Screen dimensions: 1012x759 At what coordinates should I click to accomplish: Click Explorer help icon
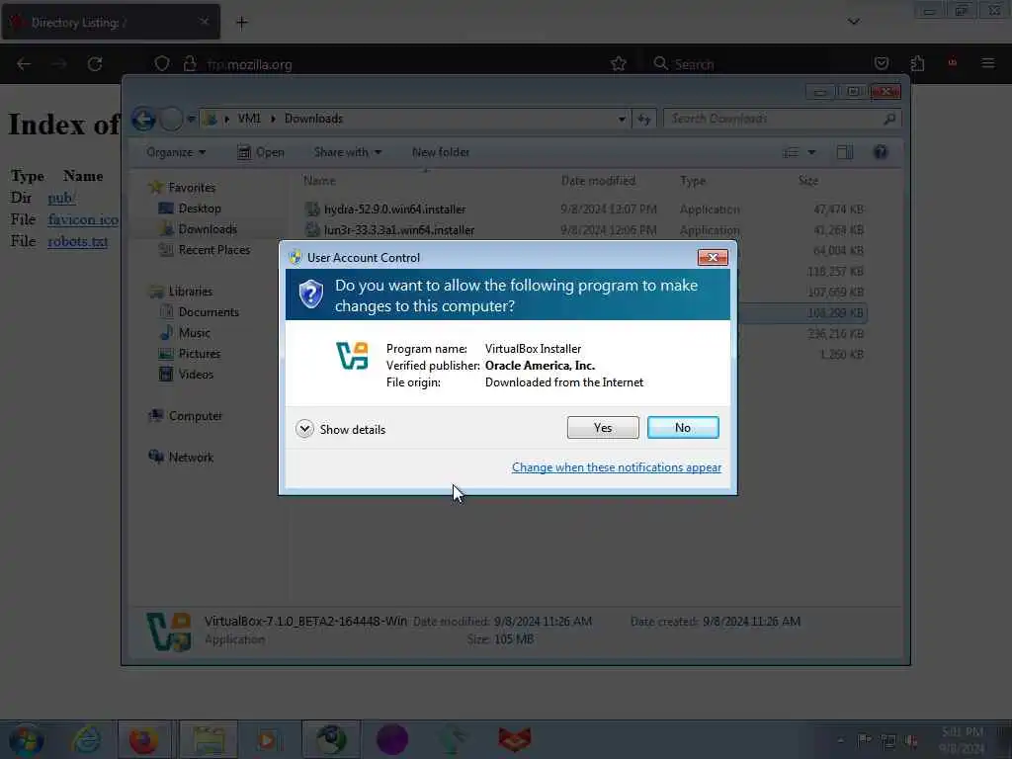[x=881, y=152]
